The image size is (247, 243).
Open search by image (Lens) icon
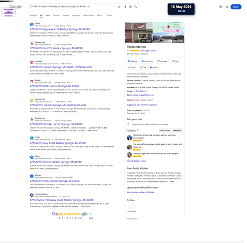coord(130,7)
